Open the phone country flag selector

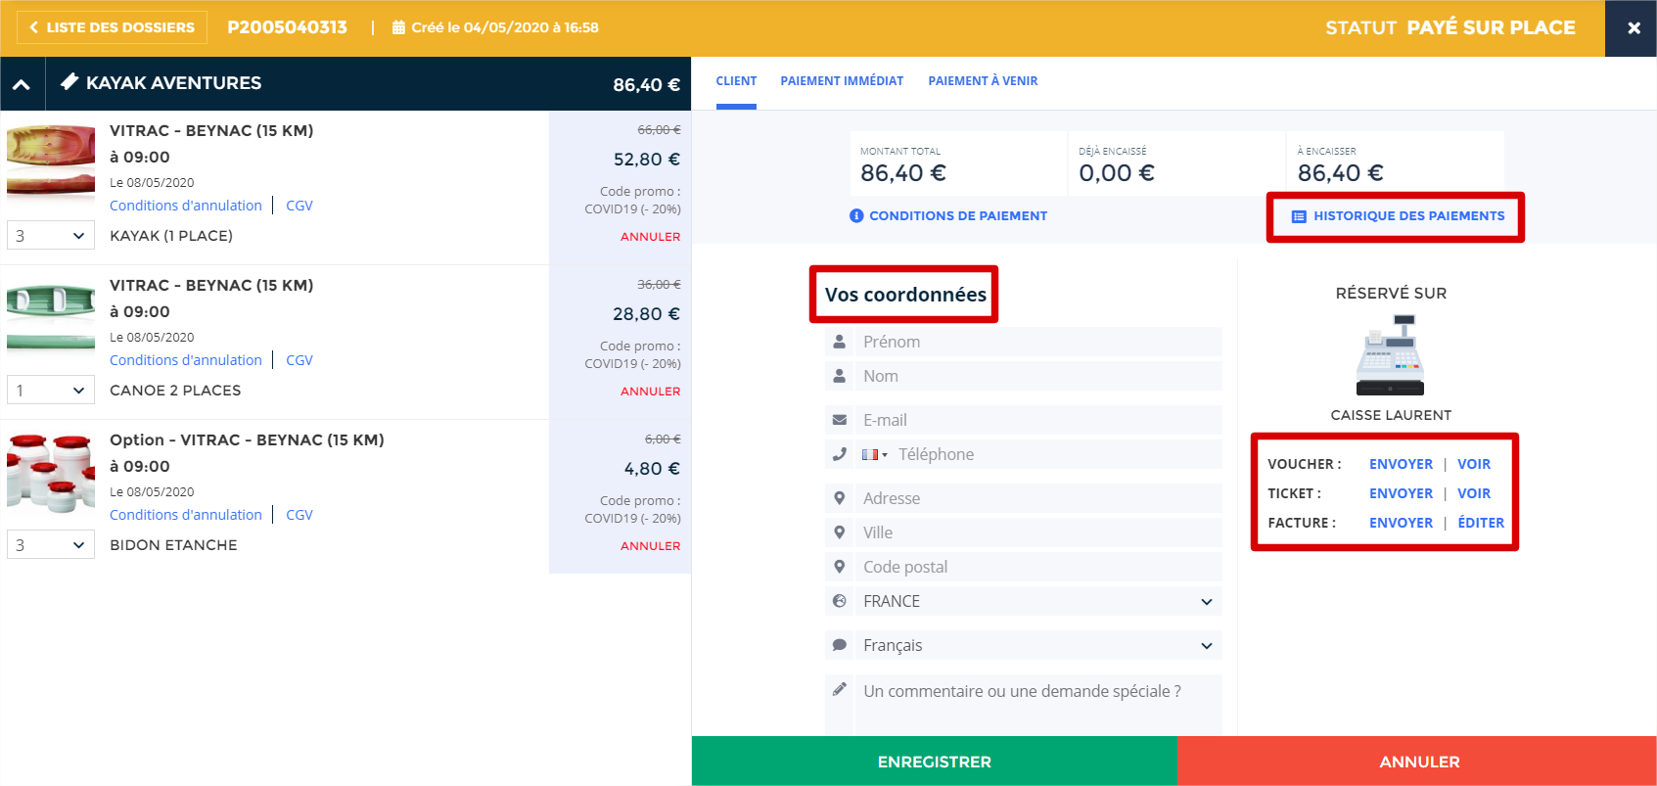(873, 454)
